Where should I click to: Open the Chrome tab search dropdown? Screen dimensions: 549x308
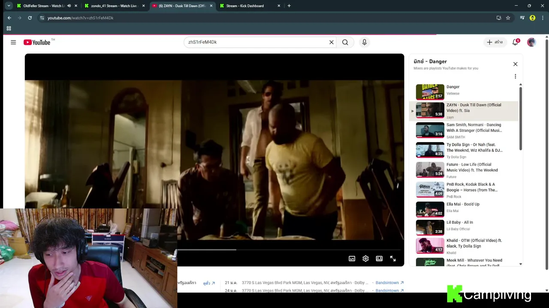coord(9,6)
